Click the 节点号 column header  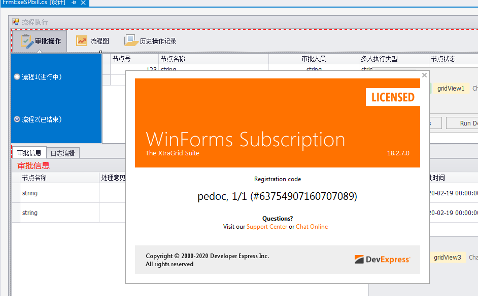[x=122, y=59]
